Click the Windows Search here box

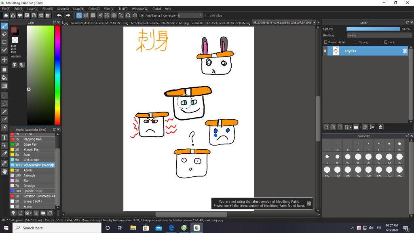pos(57,228)
